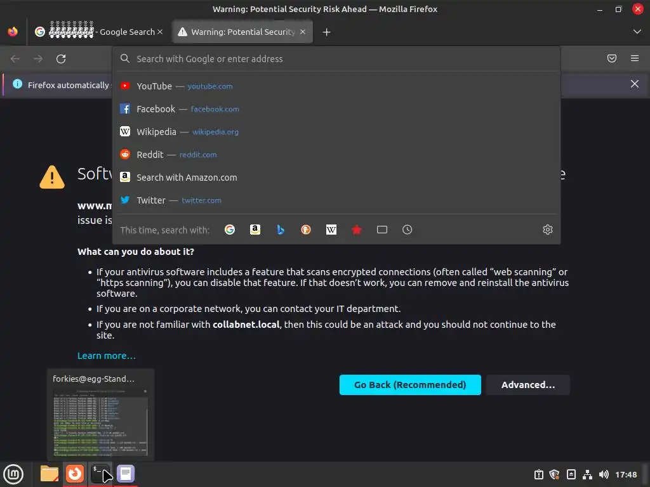
Task: Dismiss the Firefox automatically notification bar
Action: click(634, 84)
